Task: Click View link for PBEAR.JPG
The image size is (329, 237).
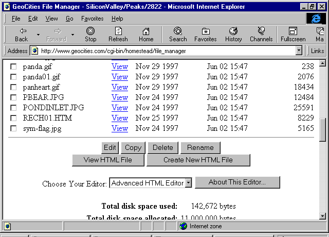Action: 120,97
